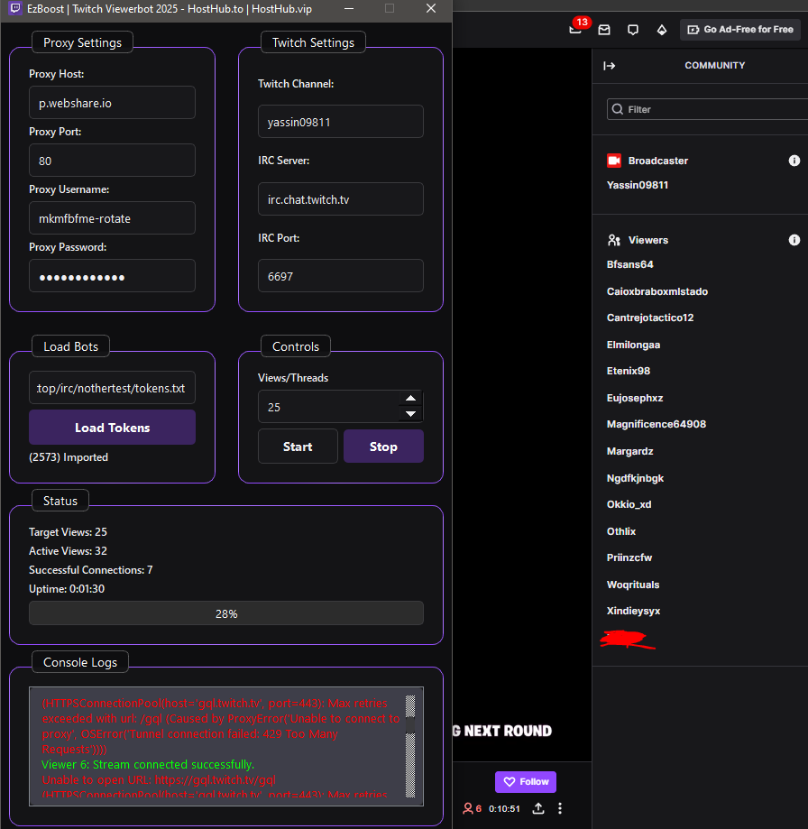Click the "Active Views: 32" status line
808x829 pixels.
tap(68, 551)
